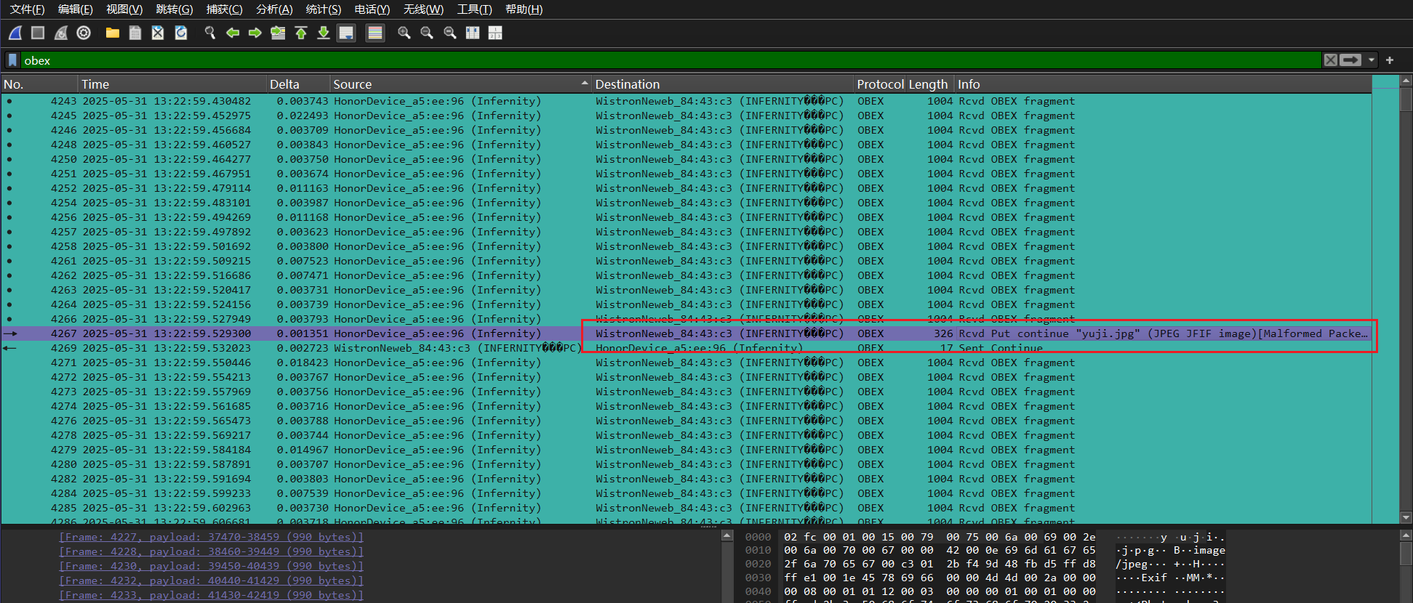Viewport: 1413px width, 603px height.
Task: Open capture options gear icon
Action: click(84, 33)
